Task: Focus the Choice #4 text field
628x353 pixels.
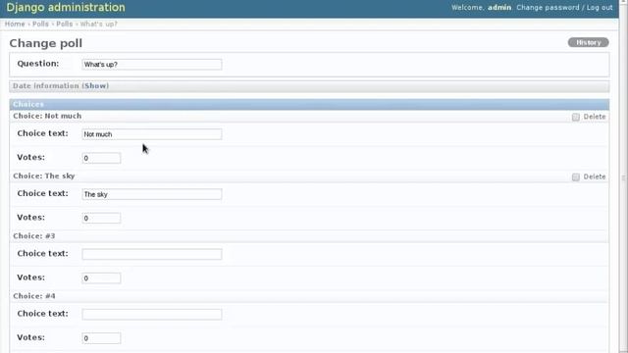Action: coord(152,314)
